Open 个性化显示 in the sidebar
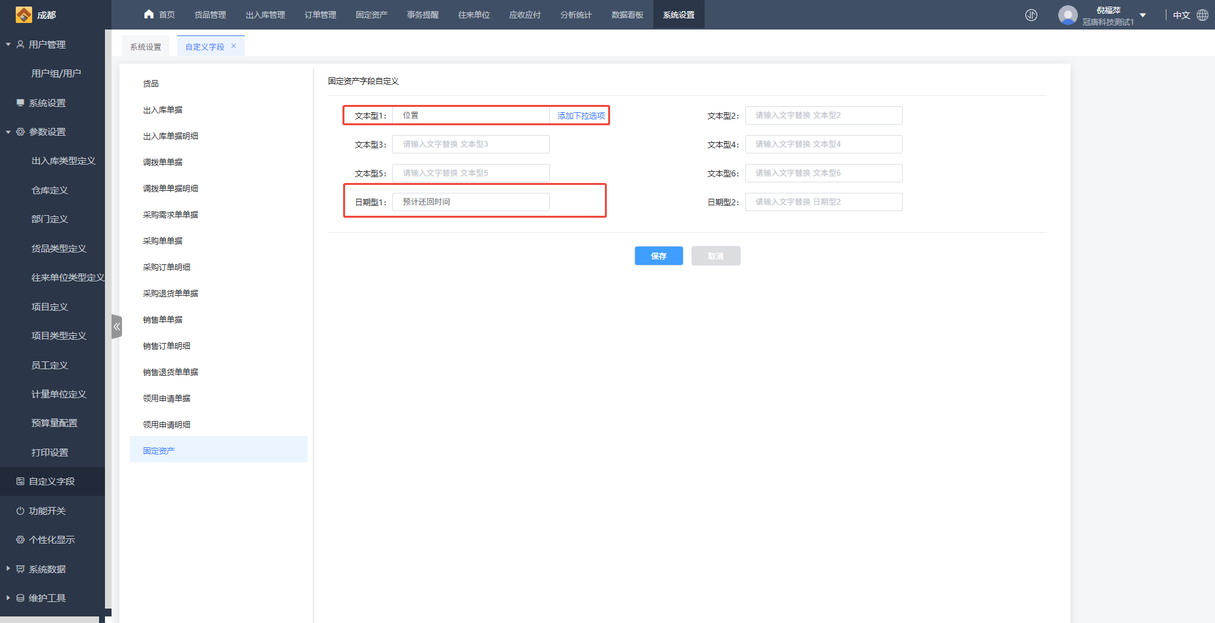 52,540
